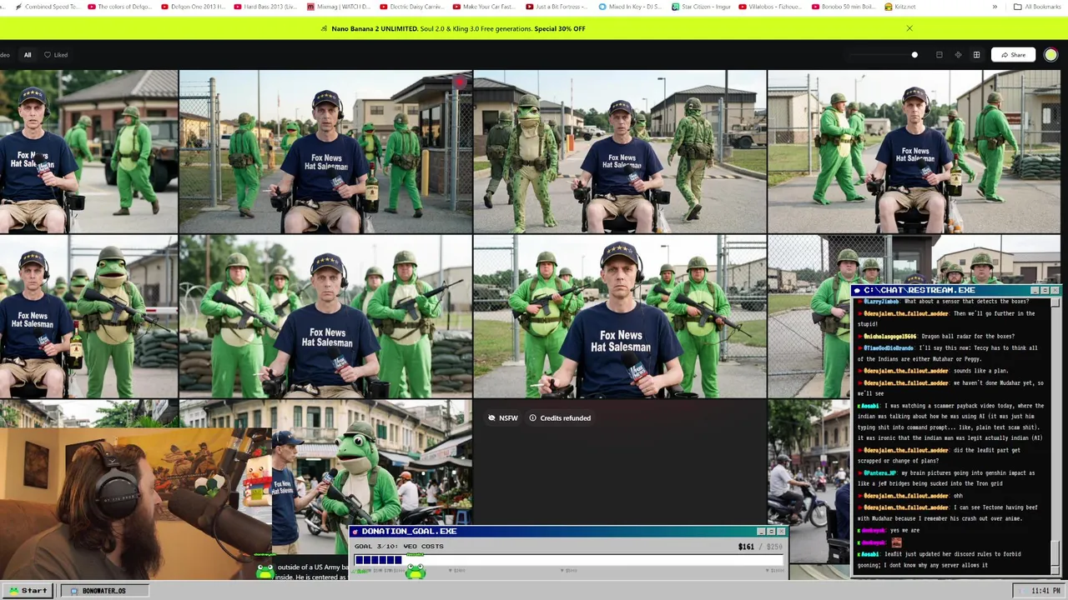The image size is (1068, 600).
Task: Select the single-column layout view icon
Action: point(939,55)
